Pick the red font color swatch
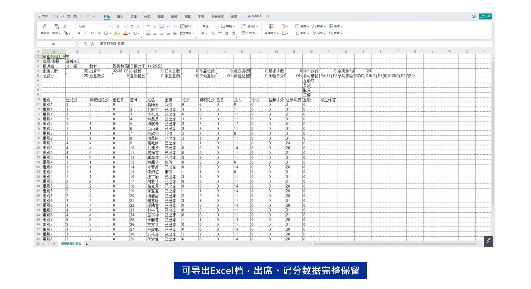 (x=125, y=34)
